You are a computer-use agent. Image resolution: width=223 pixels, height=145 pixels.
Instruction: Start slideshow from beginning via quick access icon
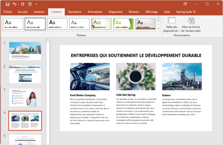(30, 4)
